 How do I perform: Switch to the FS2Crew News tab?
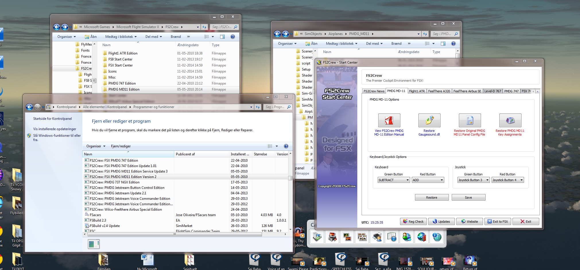pos(374,91)
